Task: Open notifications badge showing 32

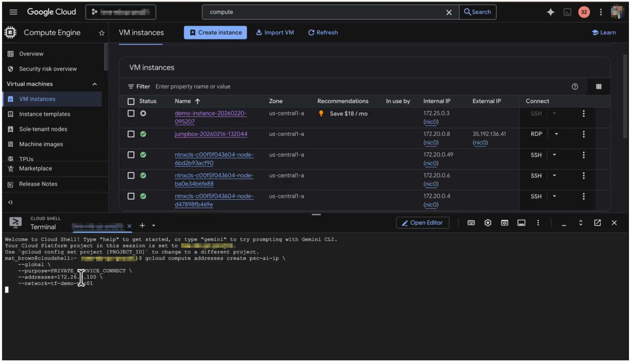Action: (584, 12)
